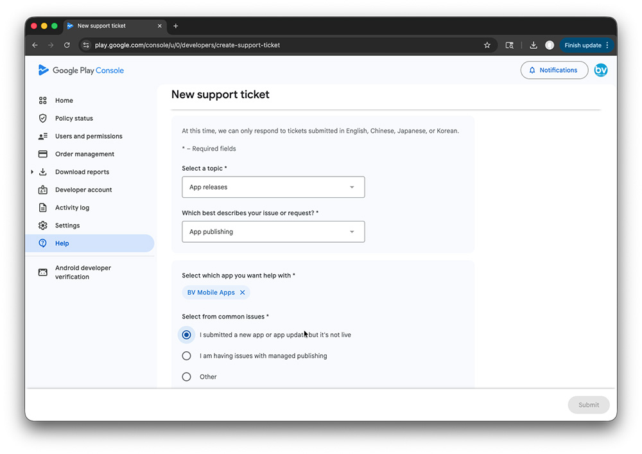The width and height of the screenshot is (642, 454).
Task: Click the Activity log document icon
Action: 42,207
